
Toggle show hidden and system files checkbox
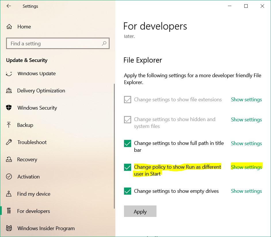coord(127,120)
